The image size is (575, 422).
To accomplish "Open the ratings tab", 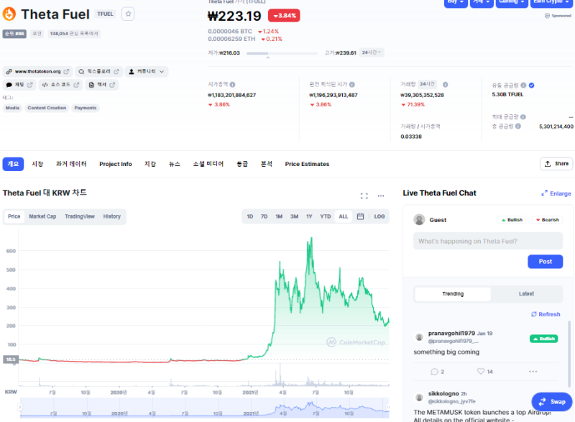I will pos(242,164).
